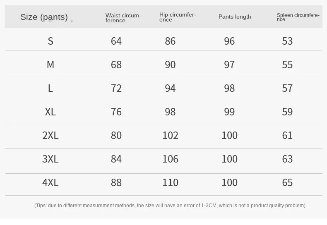Click waist value 64 in S row
The image size is (327, 225).
click(x=116, y=41)
